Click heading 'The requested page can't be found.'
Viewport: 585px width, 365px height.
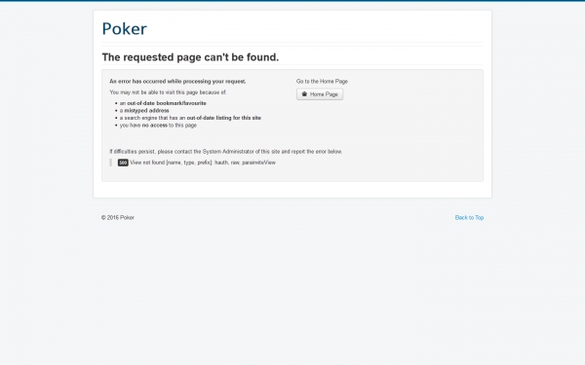[x=190, y=57]
